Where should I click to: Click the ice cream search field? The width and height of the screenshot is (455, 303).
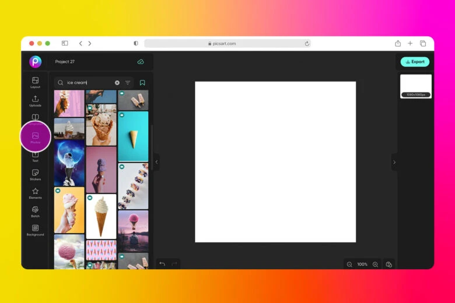click(87, 83)
